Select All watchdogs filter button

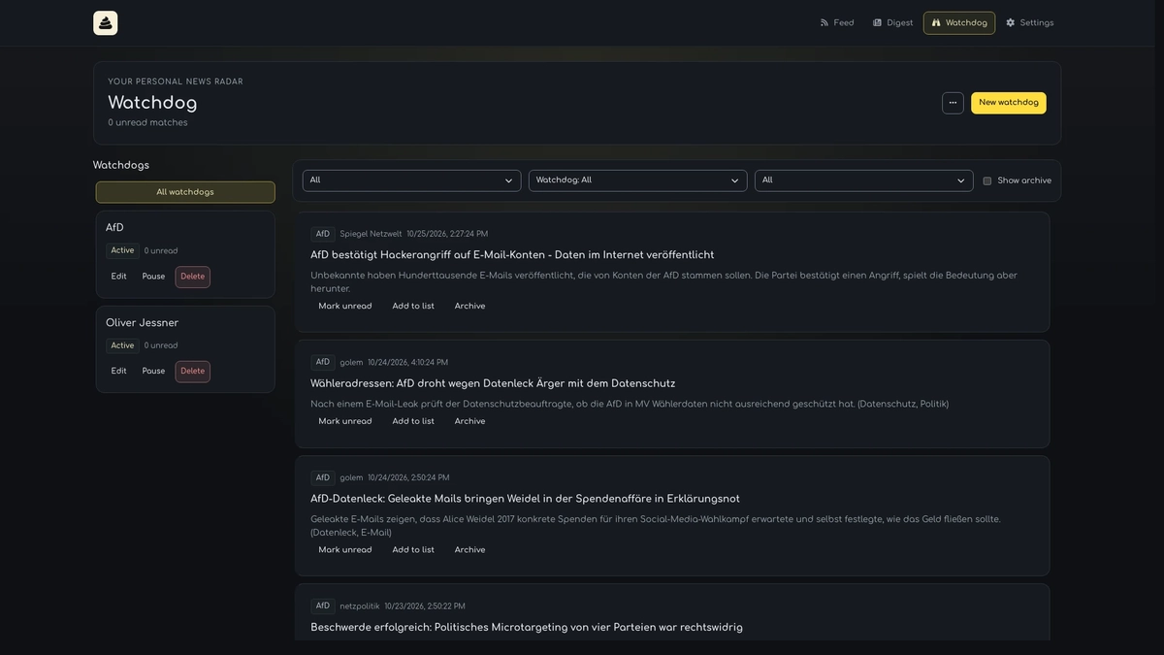[x=185, y=192]
